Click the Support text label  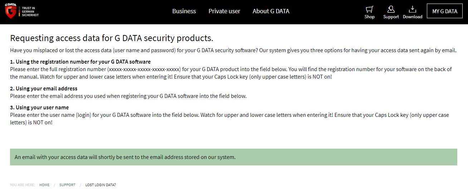pyautogui.click(x=391, y=17)
